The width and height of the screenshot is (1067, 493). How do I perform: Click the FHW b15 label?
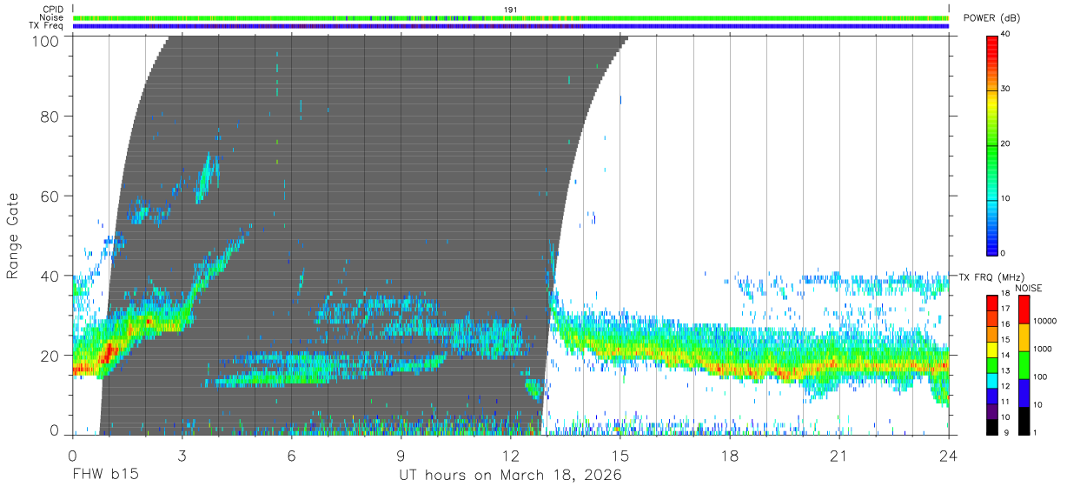105,476
